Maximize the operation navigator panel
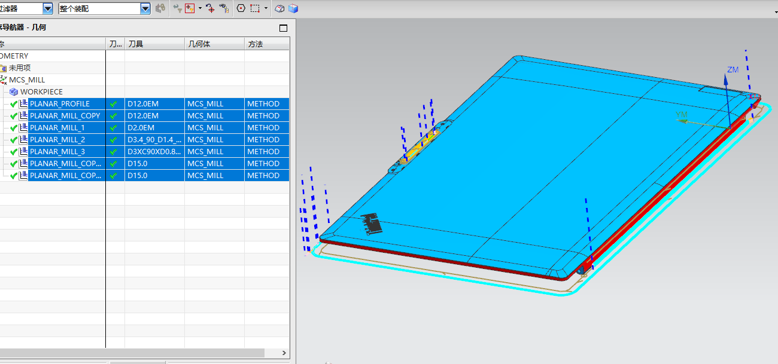778x364 pixels. tap(283, 28)
